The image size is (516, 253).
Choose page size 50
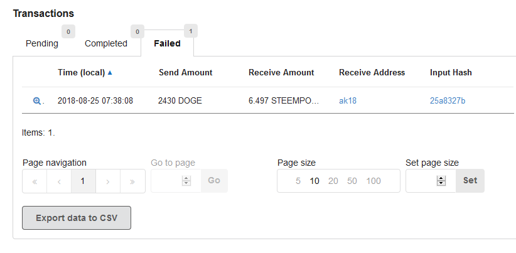click(x=352, y=181)
